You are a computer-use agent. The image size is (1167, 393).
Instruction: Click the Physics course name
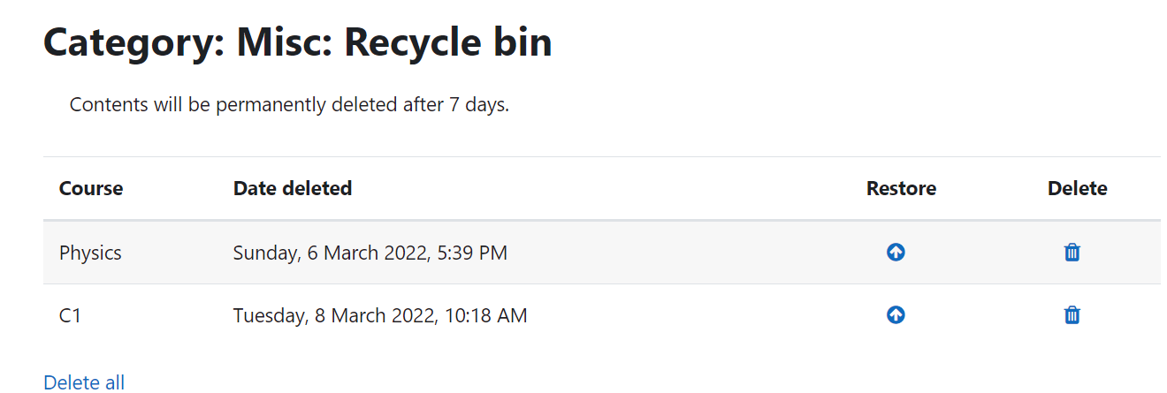pyautogui.click(x=90, y=253)
